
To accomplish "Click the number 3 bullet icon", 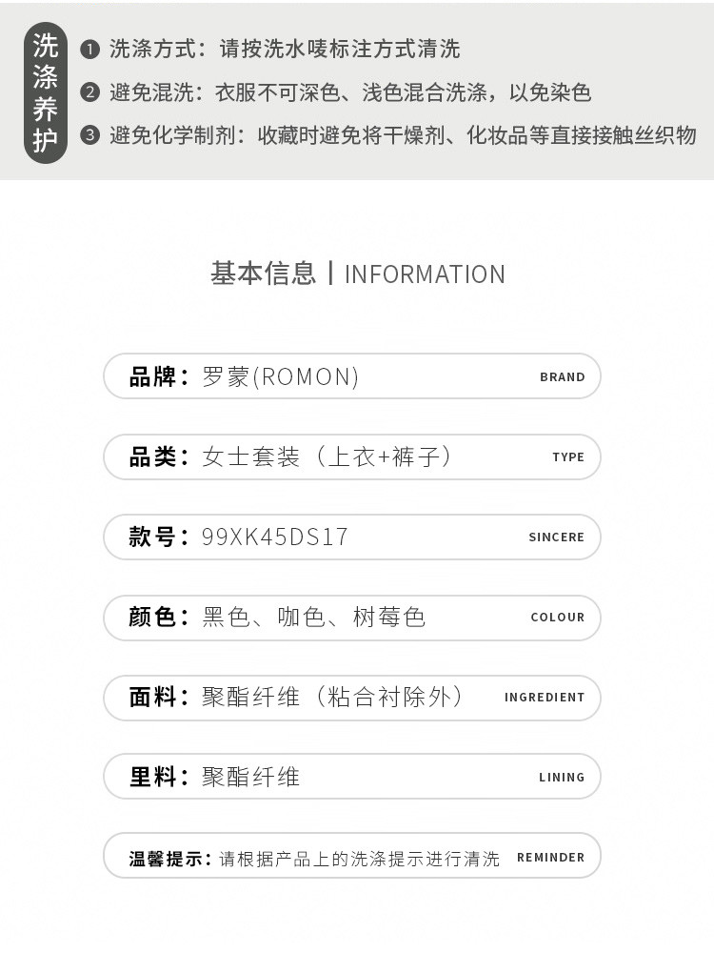I will (90, 135).
